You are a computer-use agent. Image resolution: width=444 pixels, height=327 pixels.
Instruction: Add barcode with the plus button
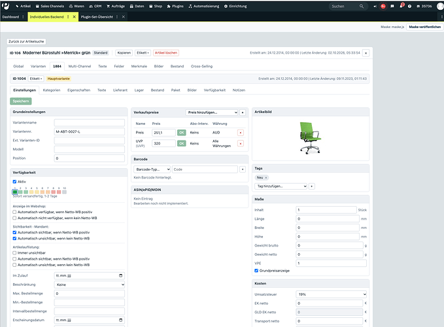pos(243,169)
